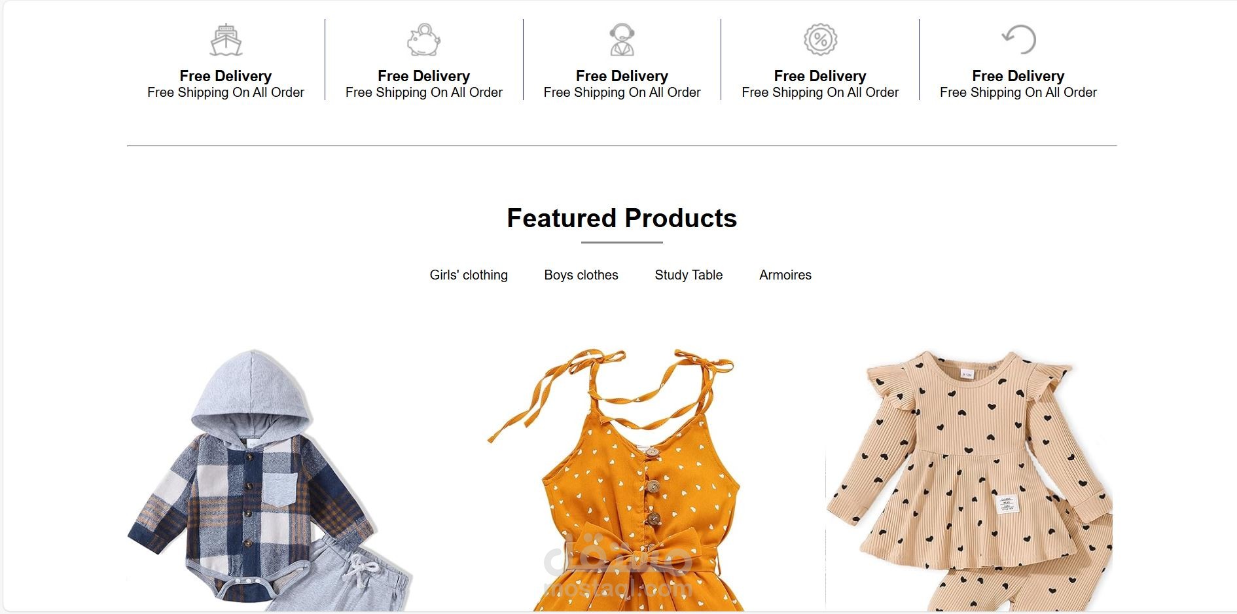The image size is (1237, 614).
Task: Click the cargo ship delivery icon
Action: pos(226,40)
